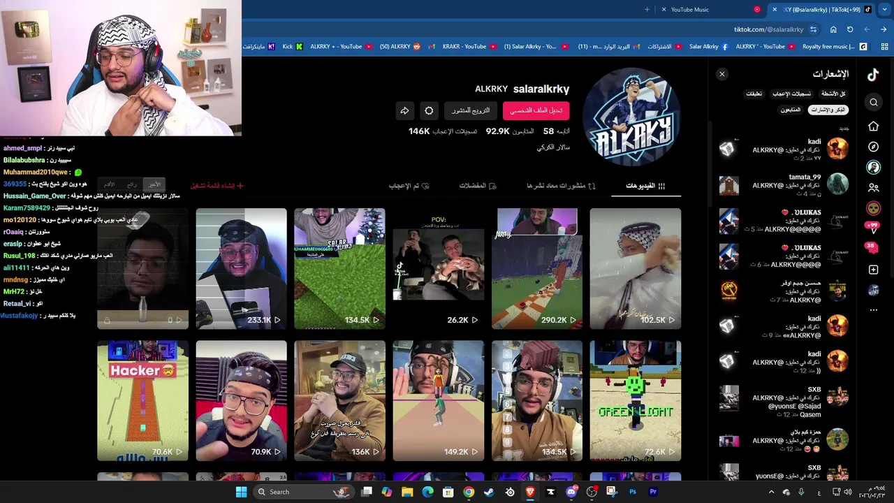Click the ALKRKY profile avatar

[631, 117]
